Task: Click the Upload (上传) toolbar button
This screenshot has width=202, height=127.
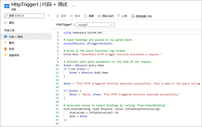Action: (x=122, y=16)
